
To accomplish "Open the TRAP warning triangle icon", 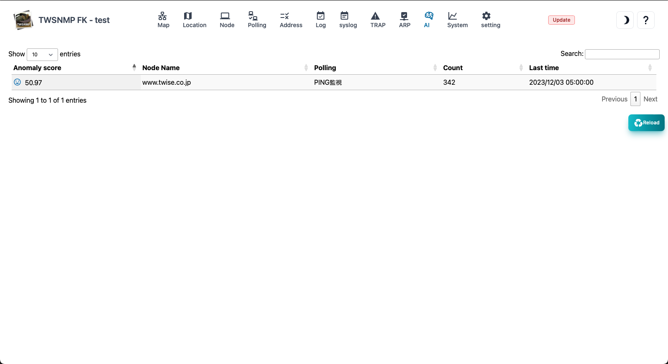I will coord(375,16).
